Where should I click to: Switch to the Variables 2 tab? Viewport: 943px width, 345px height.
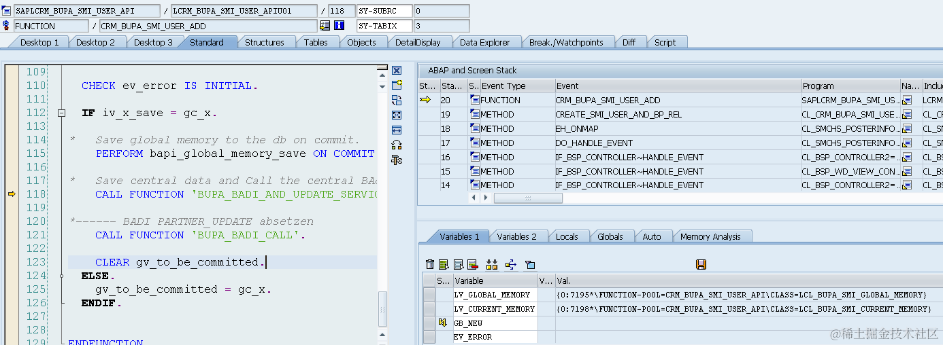[516, 236]
